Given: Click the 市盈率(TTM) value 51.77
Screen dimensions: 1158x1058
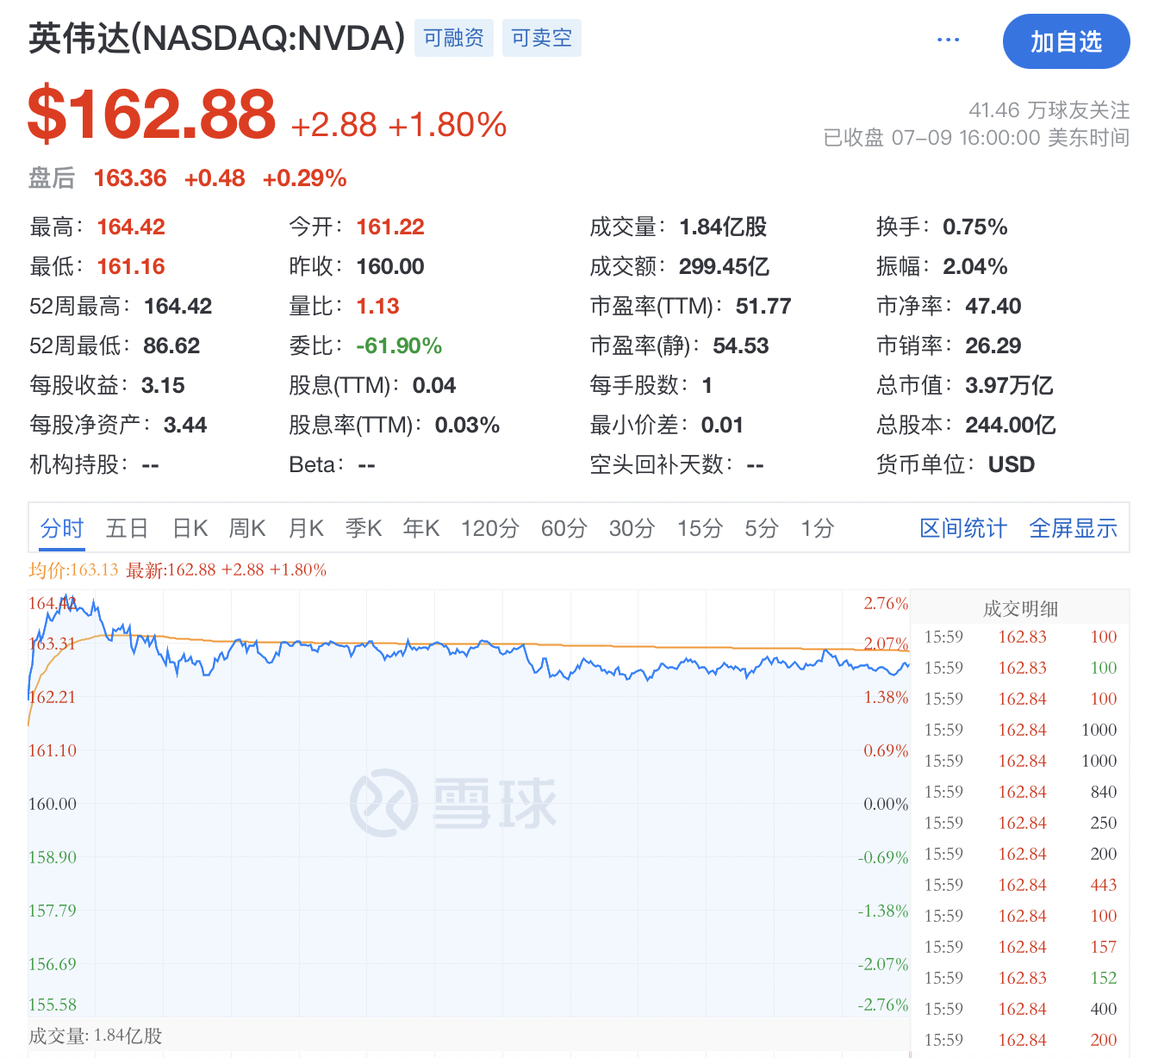Looking at the screenshot, I should (x=763, y=306).
